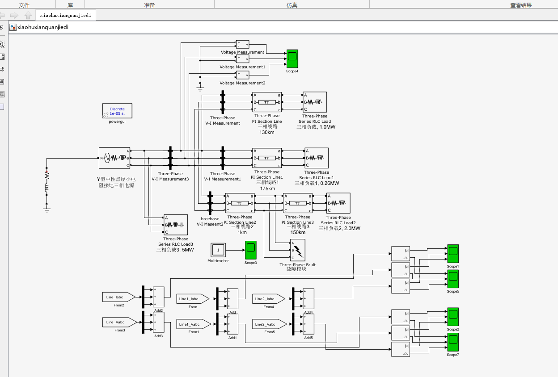This screenshot has height=377, width=558.
Task: Click xiaohuxianquanjiedi in the breadcrumb bar
Action: click(43, 27)
